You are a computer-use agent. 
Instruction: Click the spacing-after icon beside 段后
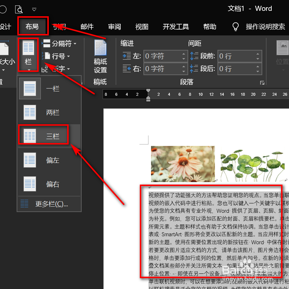(x=194, y=69)
